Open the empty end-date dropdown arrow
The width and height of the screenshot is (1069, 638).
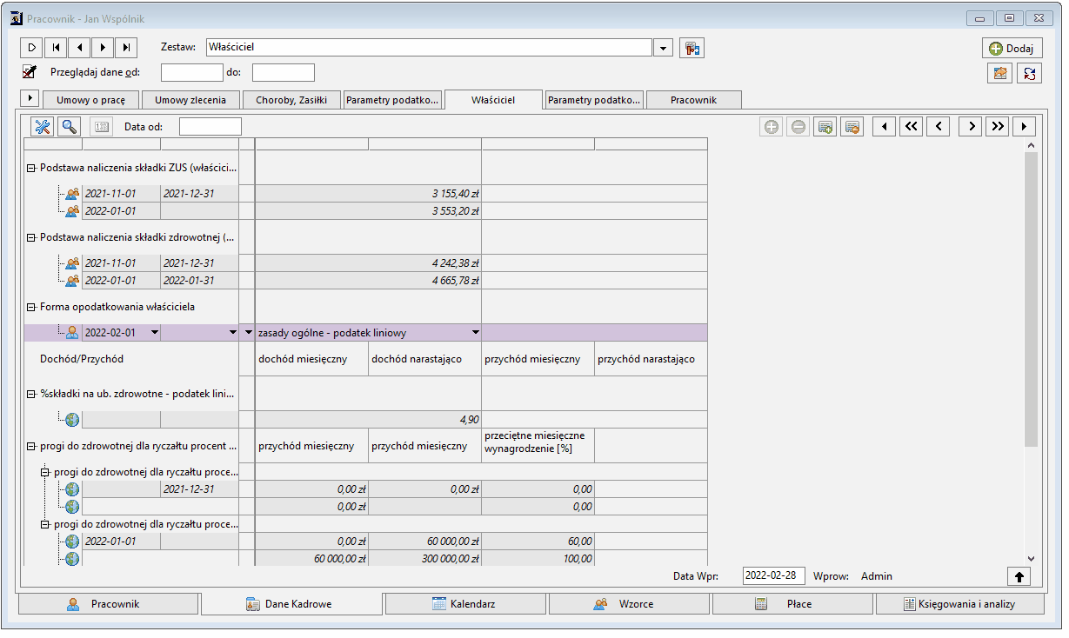[x=232, y=332]
